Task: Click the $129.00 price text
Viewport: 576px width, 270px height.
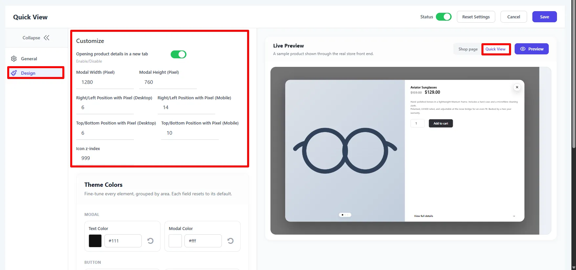Action: click(x=432, y=92)
